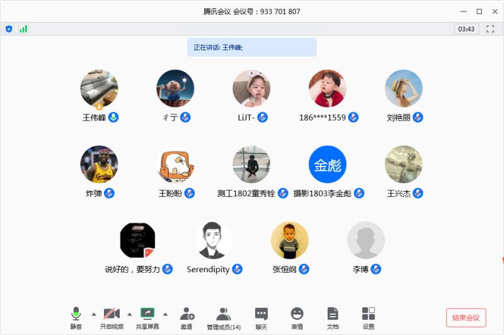Open the 聊天 chat panel

pyautogui.click(x=261, y=317)
